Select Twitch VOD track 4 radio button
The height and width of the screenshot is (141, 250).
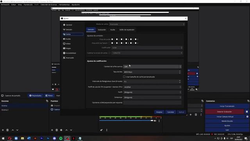pyautogui.click(x=126, y=43)
